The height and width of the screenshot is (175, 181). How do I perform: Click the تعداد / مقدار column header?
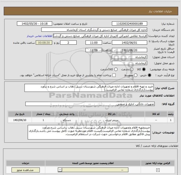(43, 114)
